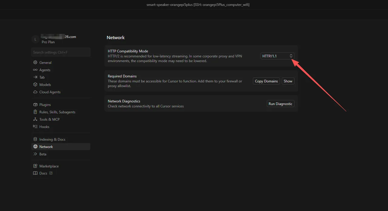The image size is (388, 211).
Task: Open the Tab settings page
Action: (61, 77)
